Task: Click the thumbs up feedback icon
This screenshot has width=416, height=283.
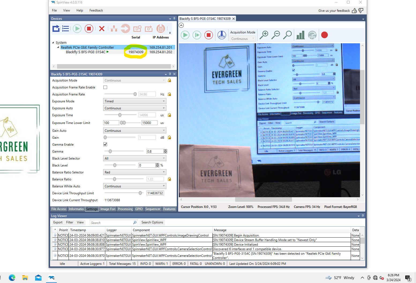Action: point(354,11)
